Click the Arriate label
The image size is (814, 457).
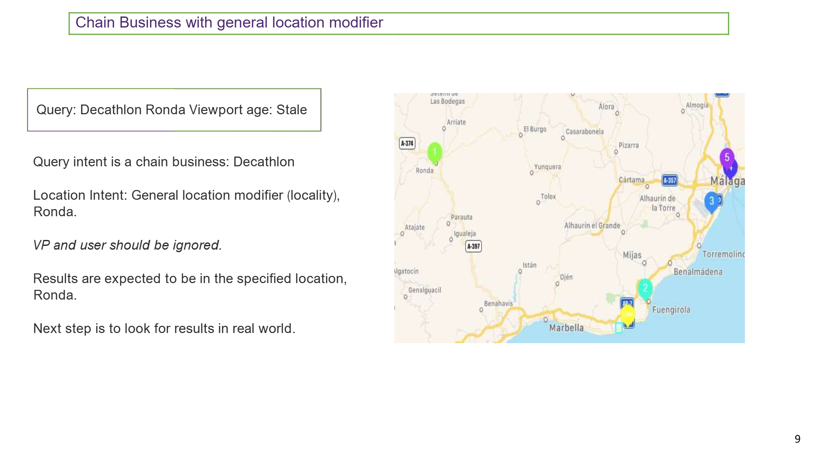click(456, 122)
